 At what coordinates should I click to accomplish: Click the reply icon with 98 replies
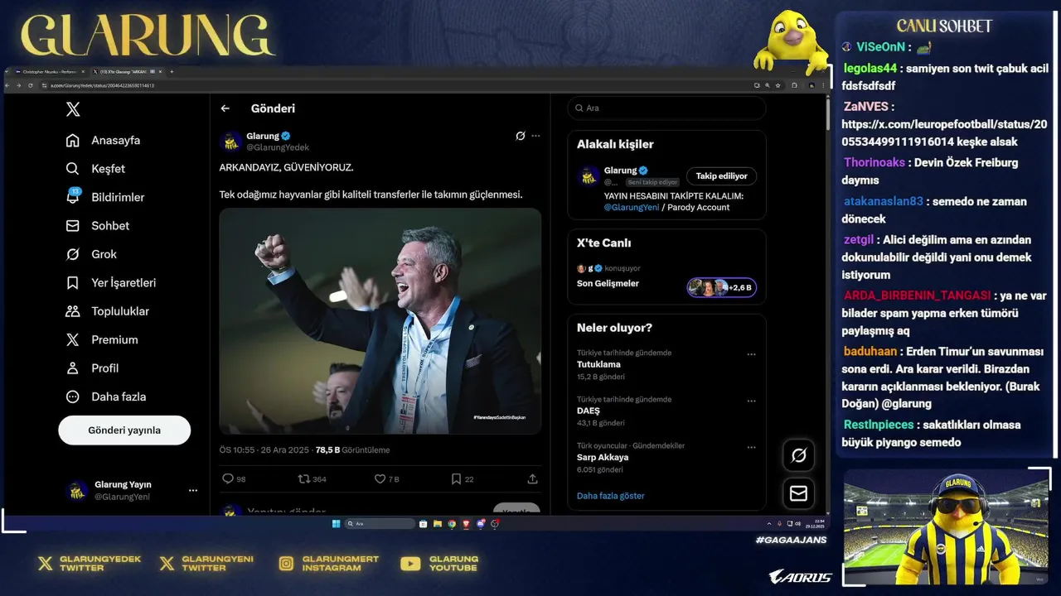tap(228, 479)
